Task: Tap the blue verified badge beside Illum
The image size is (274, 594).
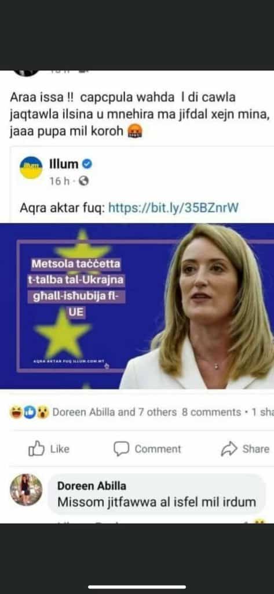Action: tap(87, 164)
